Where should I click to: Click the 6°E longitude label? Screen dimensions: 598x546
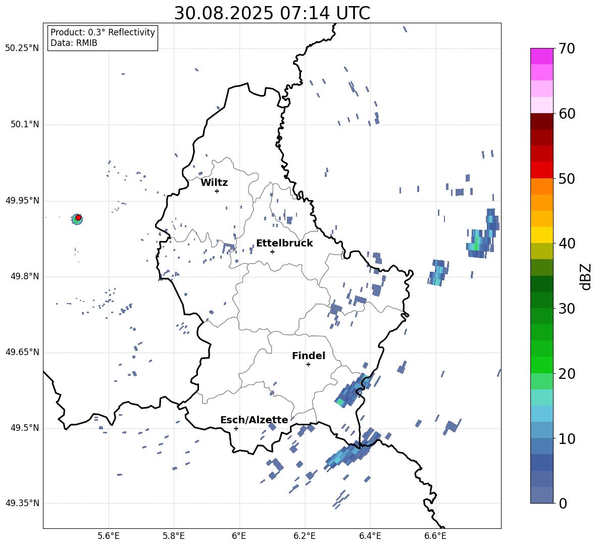pos(239,536)
